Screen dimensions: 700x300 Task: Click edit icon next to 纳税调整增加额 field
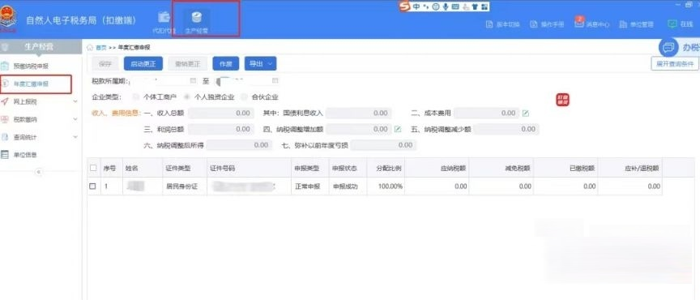[398, 129]
